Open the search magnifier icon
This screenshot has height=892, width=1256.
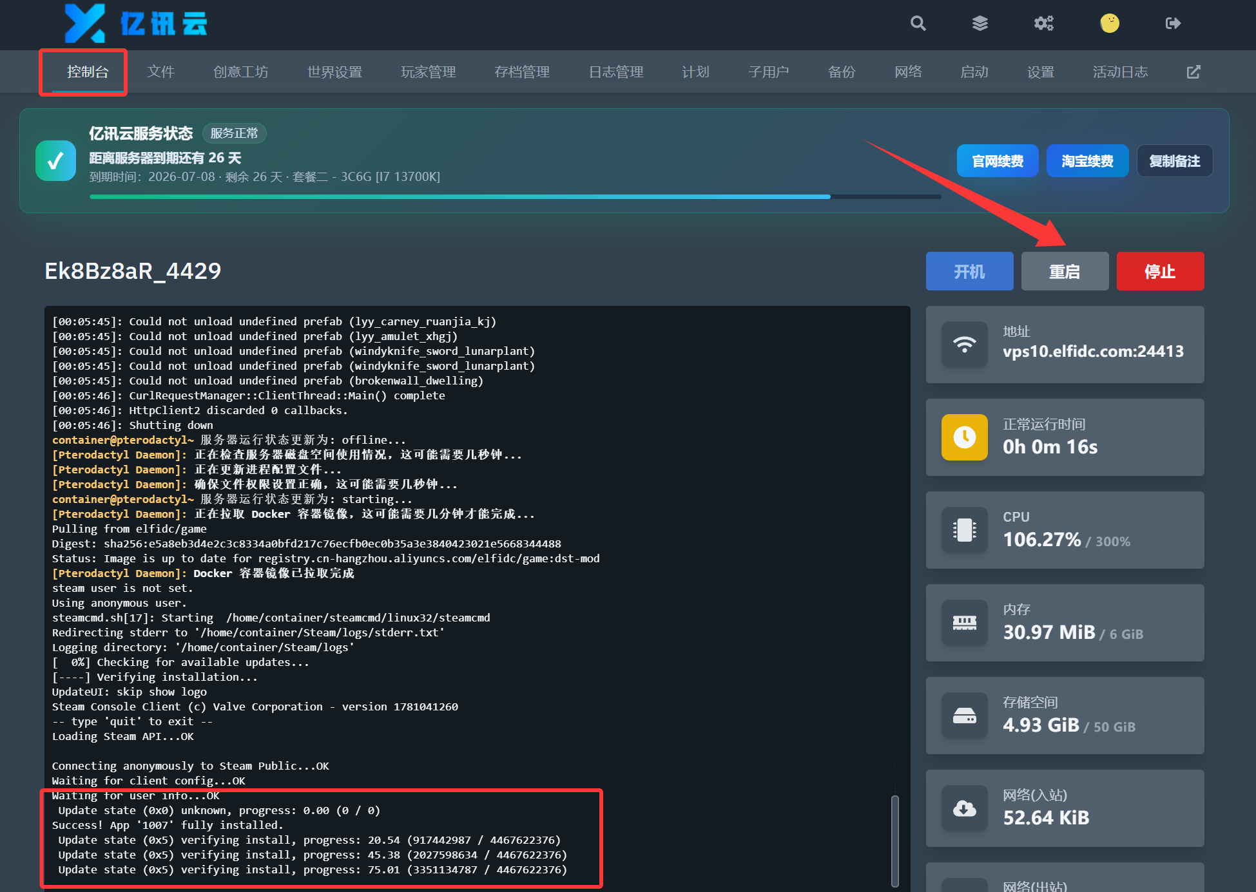click(918, 23)
